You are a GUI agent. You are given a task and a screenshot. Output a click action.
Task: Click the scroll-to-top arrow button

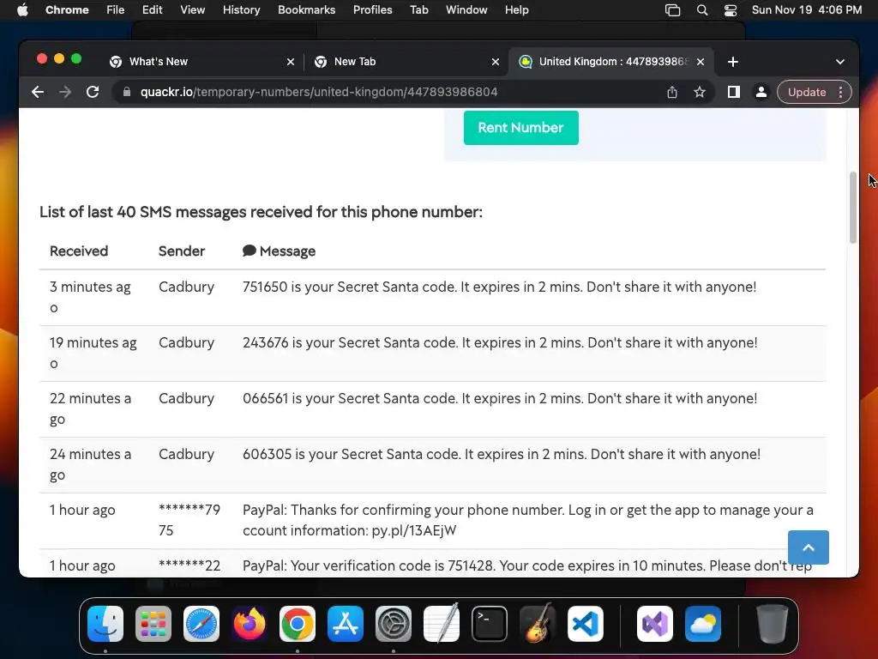[808, 547]
